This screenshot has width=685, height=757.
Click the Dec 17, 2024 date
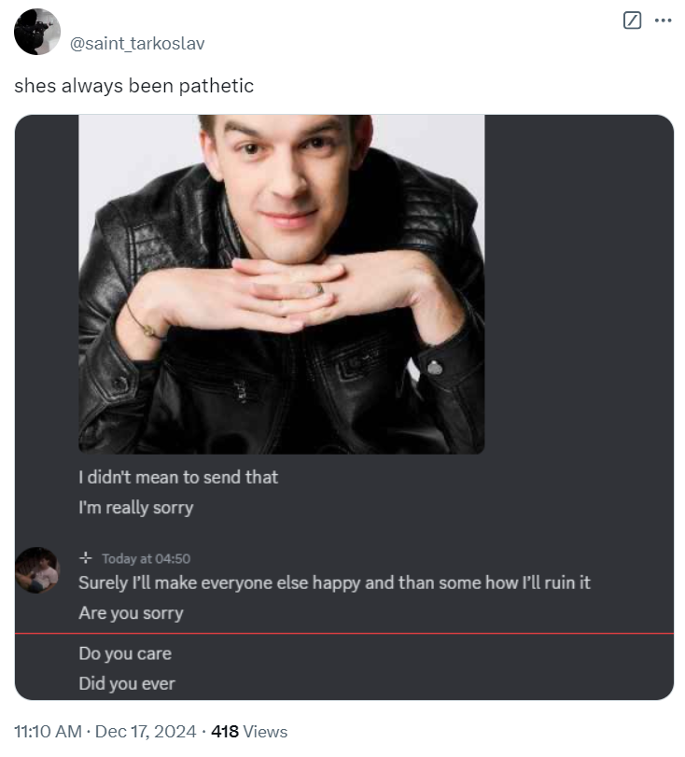pos(146,732)
